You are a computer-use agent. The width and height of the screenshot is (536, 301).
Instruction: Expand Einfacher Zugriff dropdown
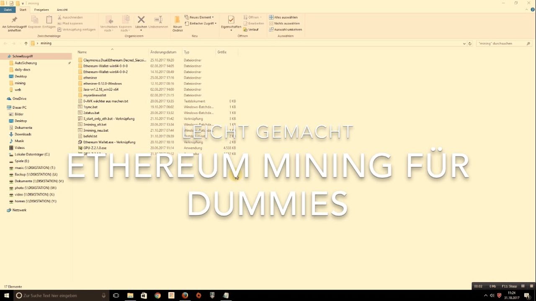click(201, 23)
